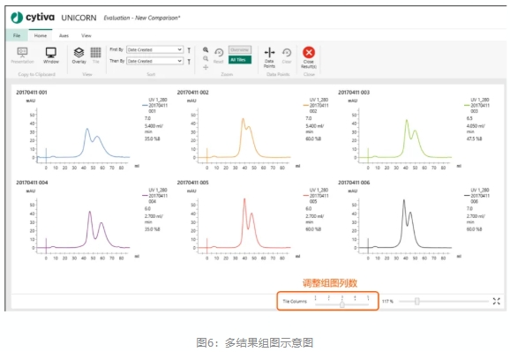Click the blue UV 1_280 legend of 001
This screenshot has width=510, height=352.
[x=155, y=105]
